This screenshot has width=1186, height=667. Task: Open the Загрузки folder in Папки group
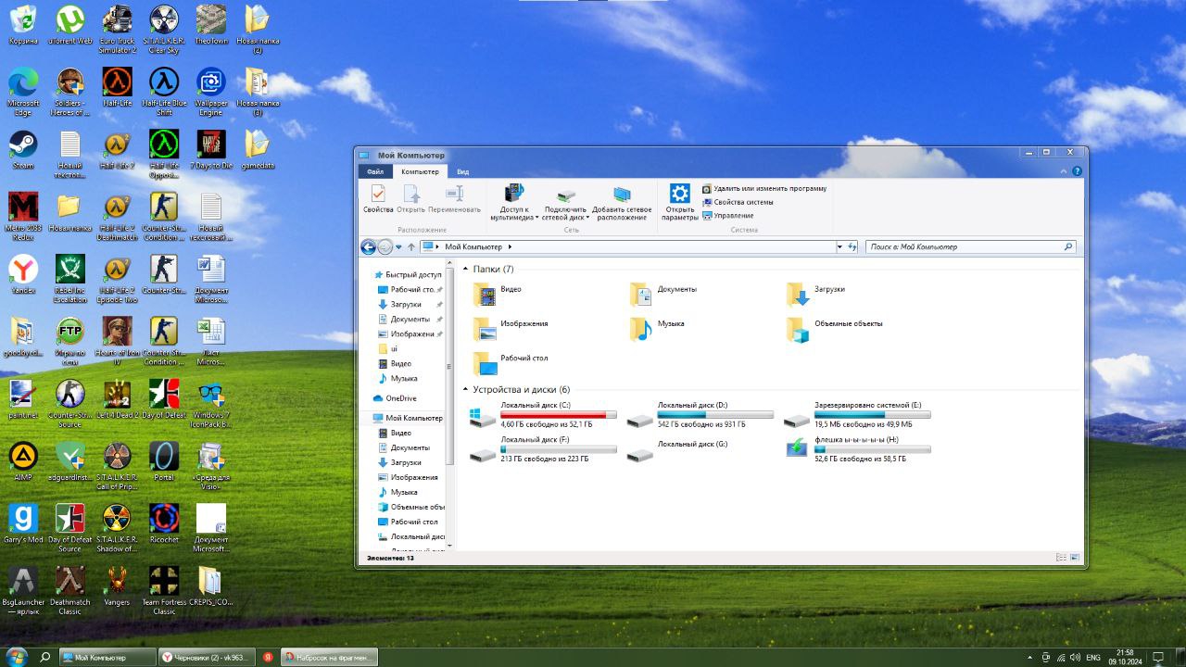point(816,295)
